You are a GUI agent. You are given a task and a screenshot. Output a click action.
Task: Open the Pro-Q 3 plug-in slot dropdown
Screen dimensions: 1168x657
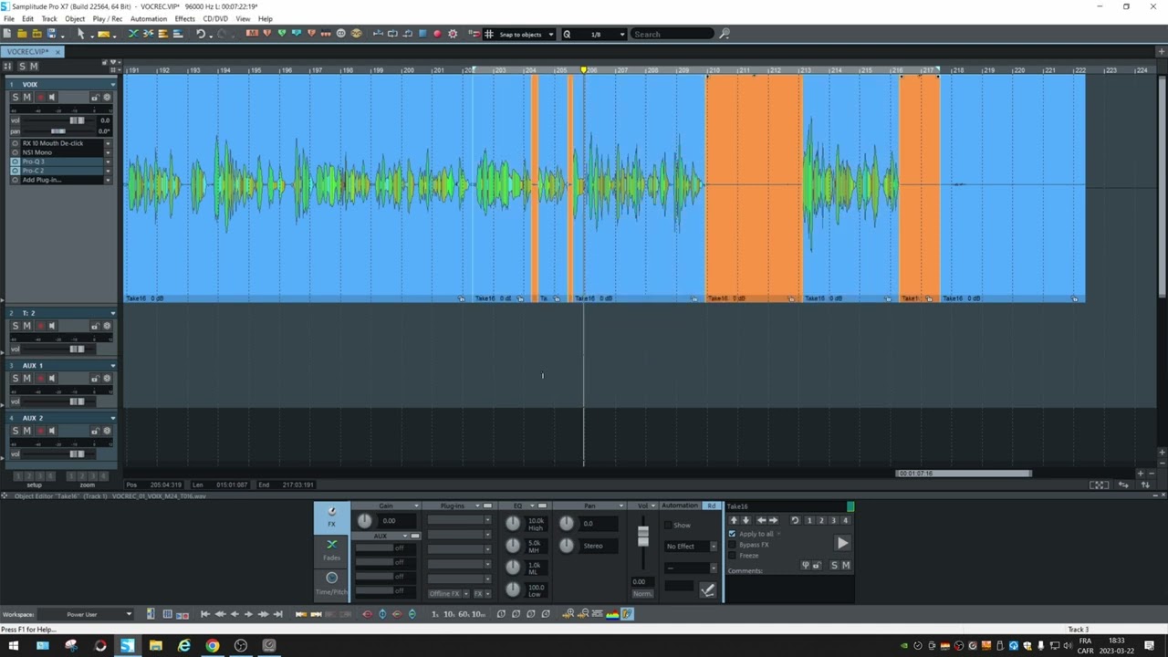pyautogui.click(x=108, y=162)
